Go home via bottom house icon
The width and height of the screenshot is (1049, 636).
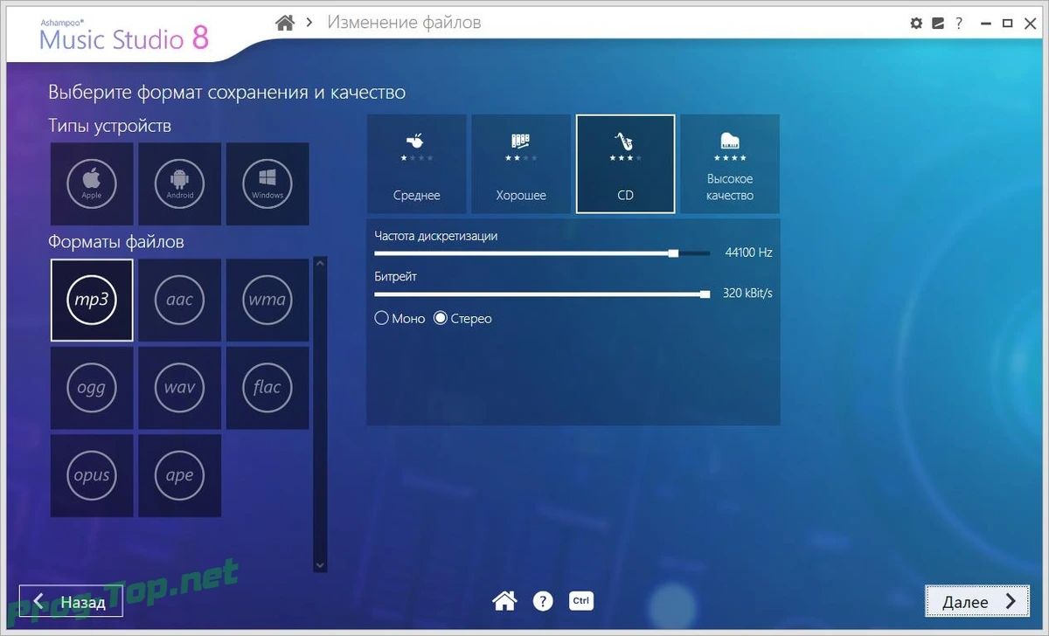coord(504,601)
